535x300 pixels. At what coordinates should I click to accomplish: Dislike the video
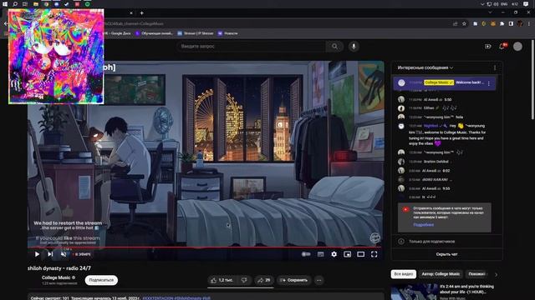244,280
